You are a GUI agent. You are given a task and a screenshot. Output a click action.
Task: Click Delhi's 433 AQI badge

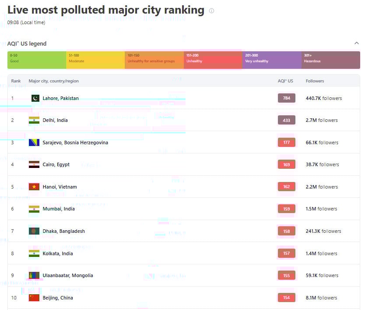click(286, 120)
